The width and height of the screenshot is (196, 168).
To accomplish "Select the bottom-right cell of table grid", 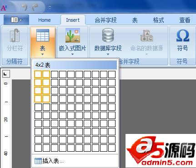I will coord(112,148).
